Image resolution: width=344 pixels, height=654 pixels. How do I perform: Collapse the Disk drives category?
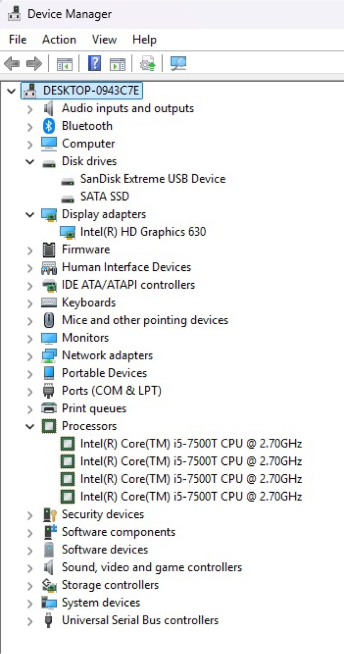click(x=30, y=162)
